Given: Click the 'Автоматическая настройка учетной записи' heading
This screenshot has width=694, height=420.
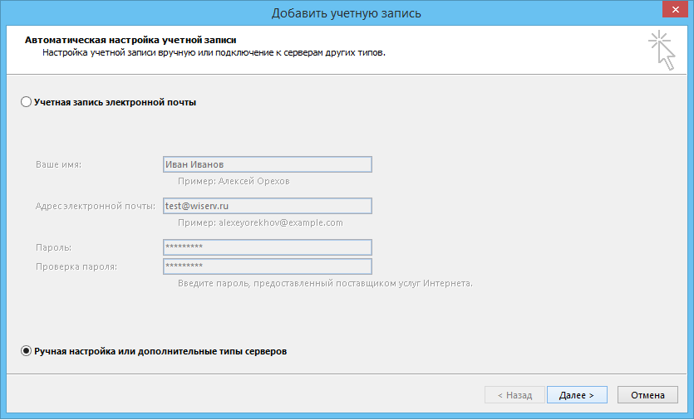Looking at the screenshot, I should (130, 39).
